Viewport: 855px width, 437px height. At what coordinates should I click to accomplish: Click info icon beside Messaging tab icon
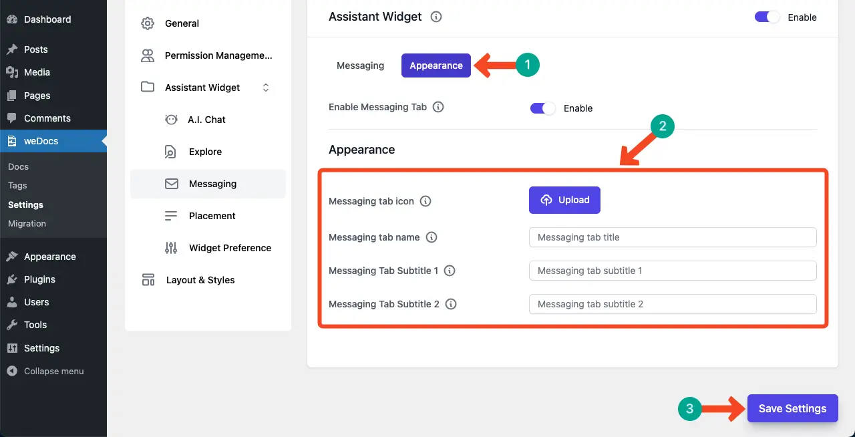[425, 201]
